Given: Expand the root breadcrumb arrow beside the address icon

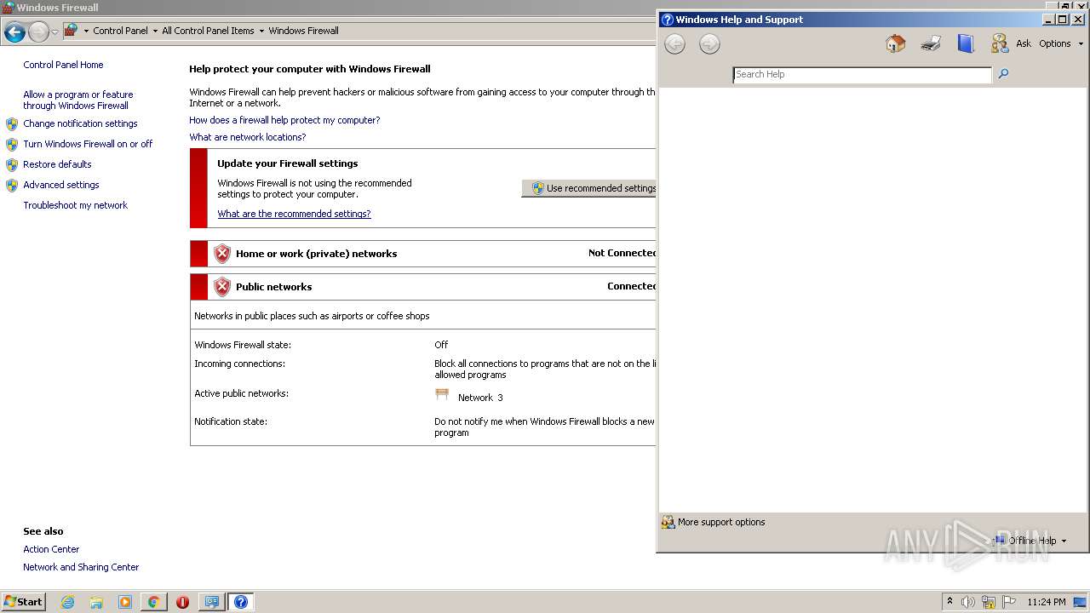Looking at the screenshot, I should click(x=86, y=31).
